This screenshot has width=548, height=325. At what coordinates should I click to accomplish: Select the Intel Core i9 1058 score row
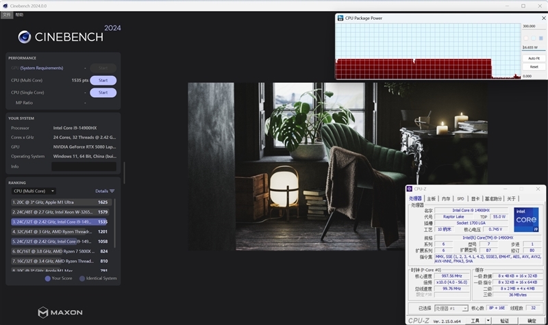(61, 242)
